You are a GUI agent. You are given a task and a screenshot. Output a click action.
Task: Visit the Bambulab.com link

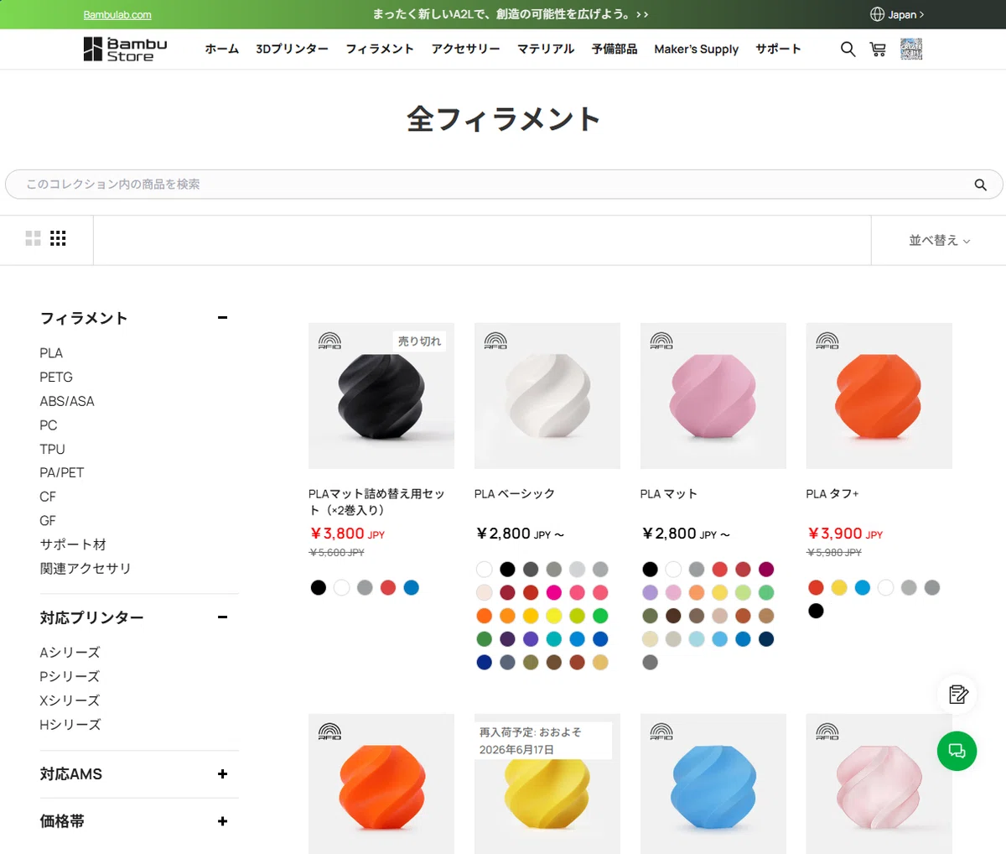pos(117,15)
